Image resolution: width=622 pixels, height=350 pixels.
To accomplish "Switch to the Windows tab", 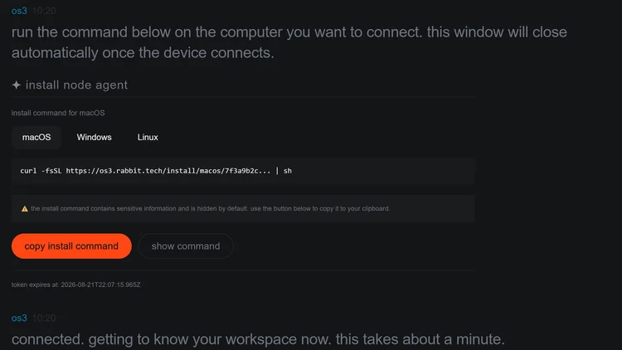I will pos(94,138).
